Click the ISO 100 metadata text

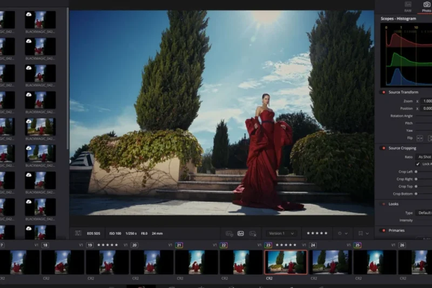[x=115, y=233]
